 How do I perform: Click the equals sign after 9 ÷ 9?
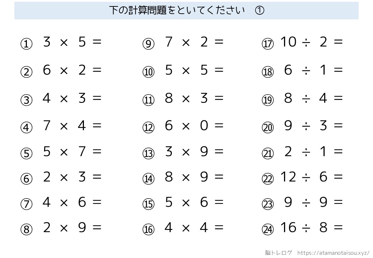pos(338,202)
